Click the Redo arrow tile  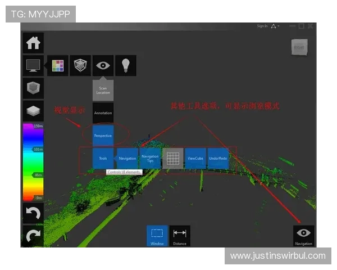[33, 236]
